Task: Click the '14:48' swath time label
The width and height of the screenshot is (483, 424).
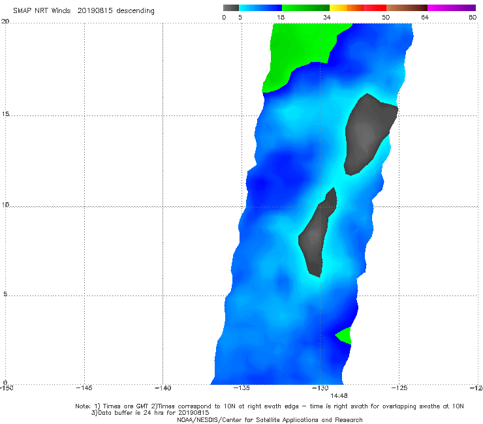Action: click(x=339, y=396)
